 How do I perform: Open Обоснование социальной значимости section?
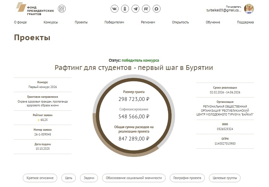134,178
